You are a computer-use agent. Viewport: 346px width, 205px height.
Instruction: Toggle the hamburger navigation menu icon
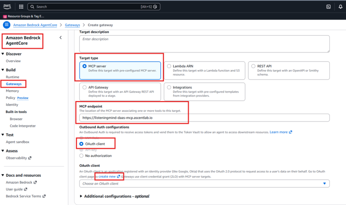point(6,25)
